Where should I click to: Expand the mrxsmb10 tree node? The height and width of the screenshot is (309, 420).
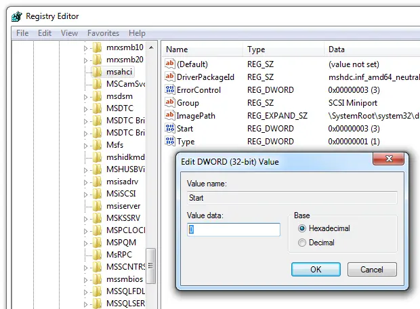point(86,47)
